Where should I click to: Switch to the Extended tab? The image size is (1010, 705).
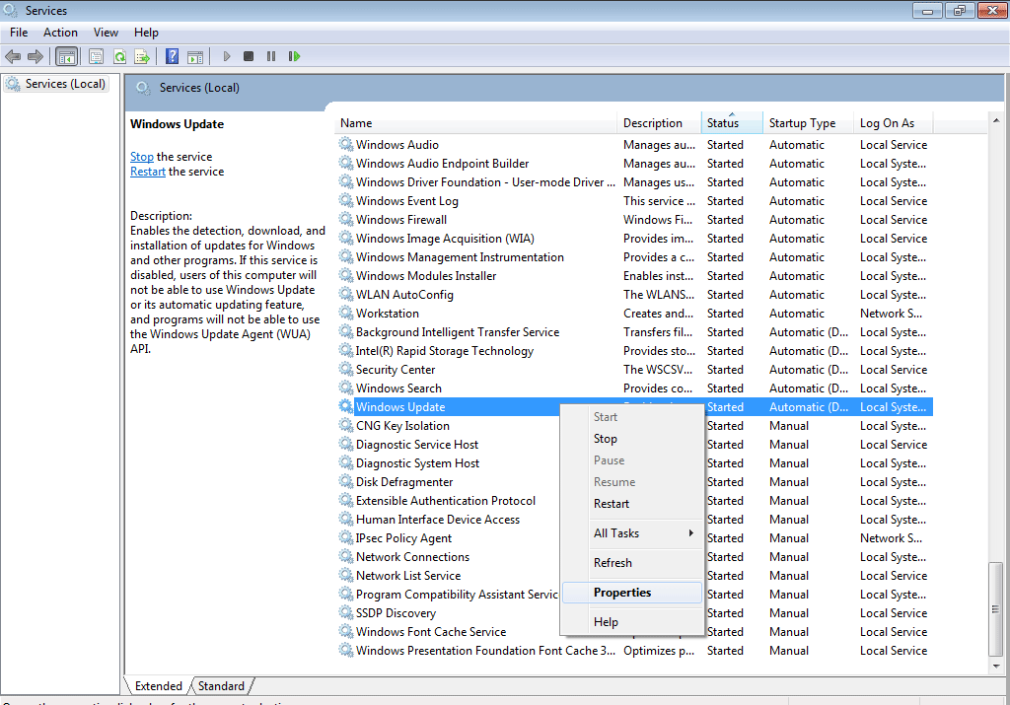click(x=159, y=685)
